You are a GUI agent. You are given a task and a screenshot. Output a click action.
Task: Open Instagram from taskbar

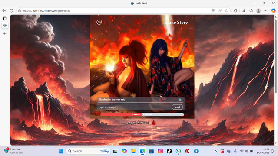tap(160, 151)
